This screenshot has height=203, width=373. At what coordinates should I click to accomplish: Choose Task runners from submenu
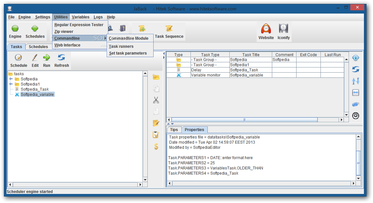(130, 46)
